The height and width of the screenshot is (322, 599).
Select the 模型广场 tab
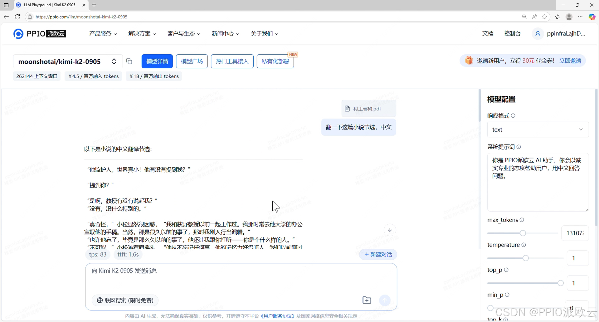(x=192, y=61)
